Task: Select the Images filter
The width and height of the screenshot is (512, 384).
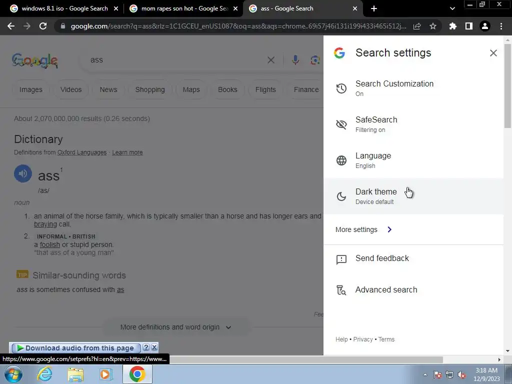Action: [x=30, y=89]
